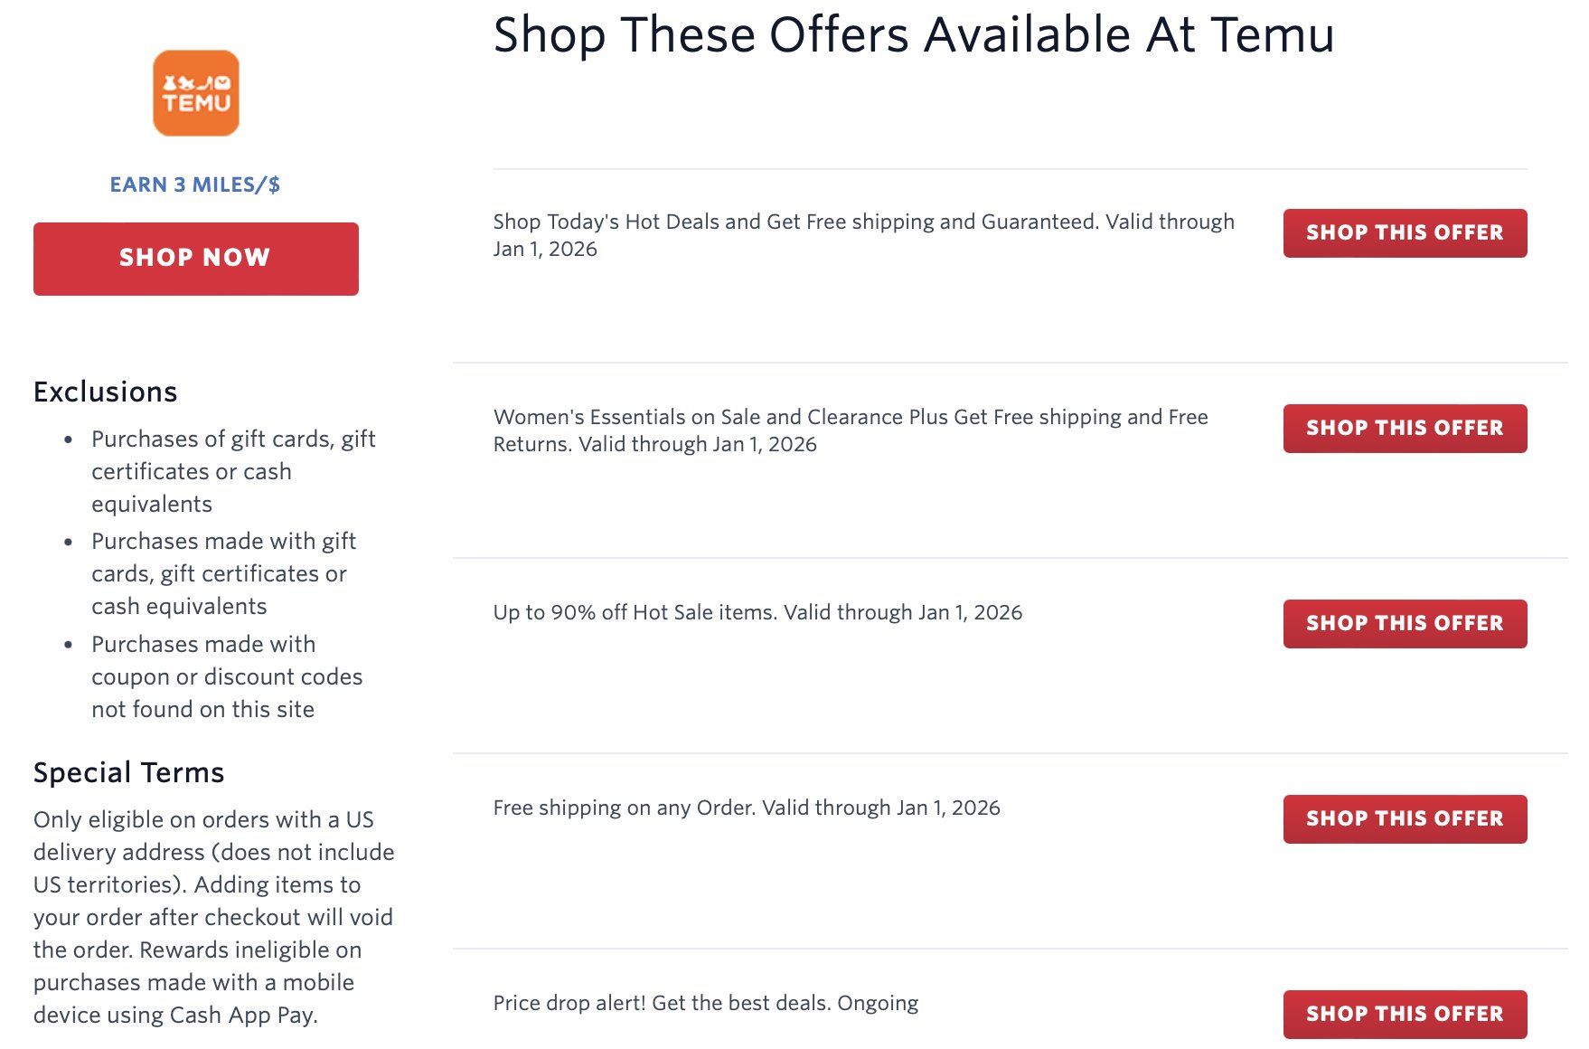Screen dimensions: 1589x1049
Task: Shop the Price drop alert offer
Action: (1405, 1015)
